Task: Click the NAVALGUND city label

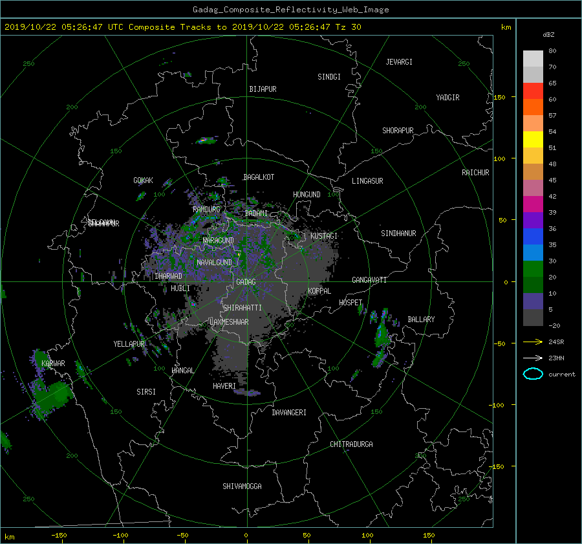Action: tap(214, 263)
